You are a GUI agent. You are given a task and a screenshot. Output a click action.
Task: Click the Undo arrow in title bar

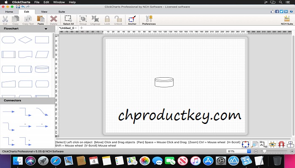pyautogui.click(x=23, y=7)
